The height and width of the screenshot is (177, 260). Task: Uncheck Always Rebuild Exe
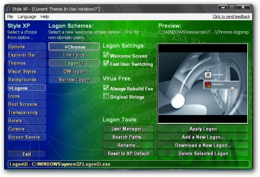106,88
